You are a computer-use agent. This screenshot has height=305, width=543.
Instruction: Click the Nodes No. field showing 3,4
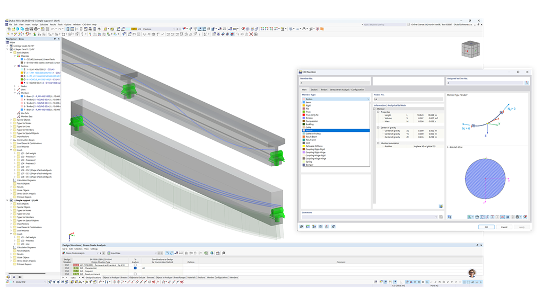pyautogui.click(x=408, y=99)
